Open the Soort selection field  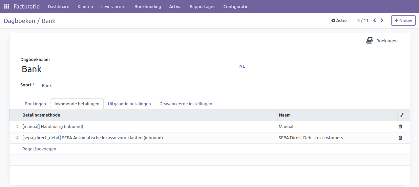(x=102, y=85)
